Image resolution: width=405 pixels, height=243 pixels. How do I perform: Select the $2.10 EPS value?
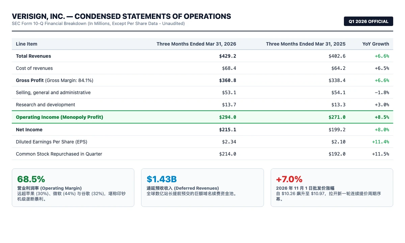click(x=338, y=142)
